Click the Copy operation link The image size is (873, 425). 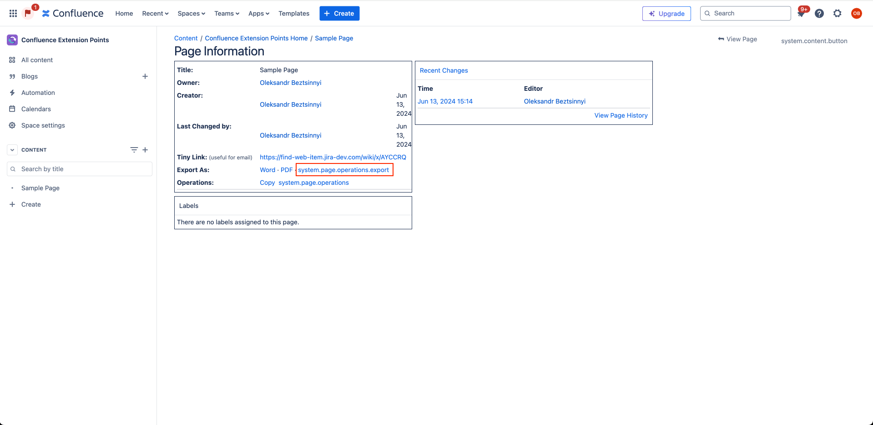point(267,183)
